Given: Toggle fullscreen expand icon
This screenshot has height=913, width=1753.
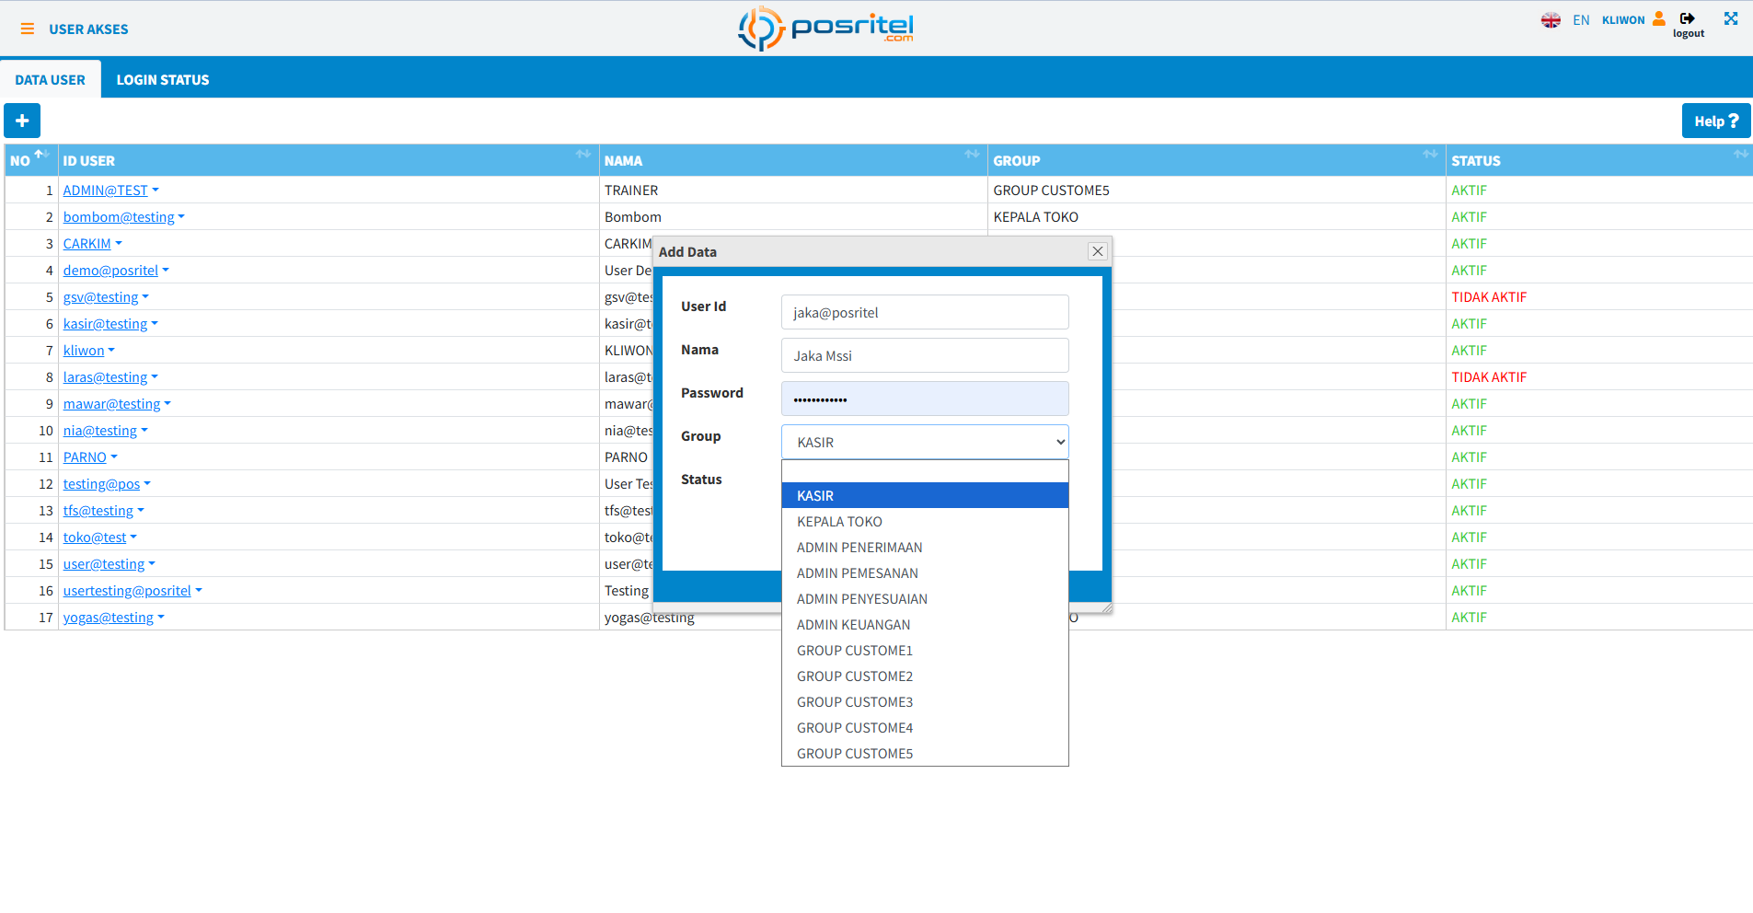Looking at the screenshot, I should (x=1731, y=18).
